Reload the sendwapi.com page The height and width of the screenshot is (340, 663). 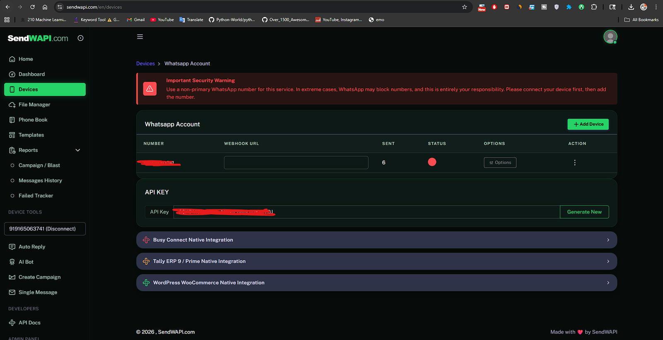[x=32, y=7]
